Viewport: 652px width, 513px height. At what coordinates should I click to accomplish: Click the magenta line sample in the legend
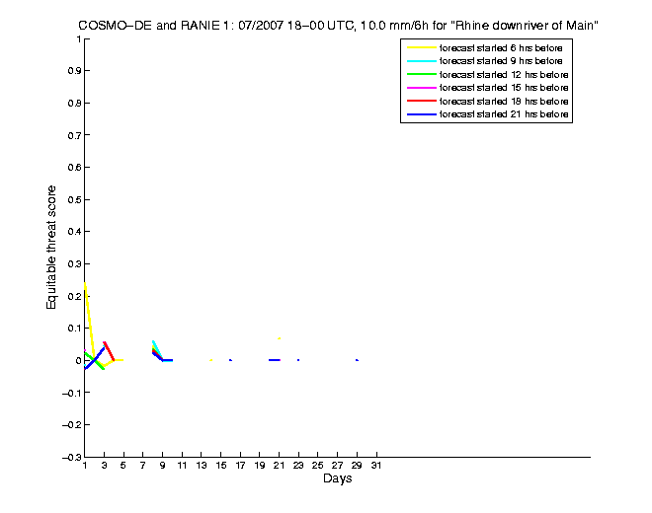422,88
